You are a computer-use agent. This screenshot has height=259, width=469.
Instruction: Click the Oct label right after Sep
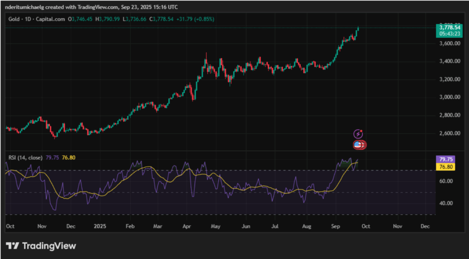(366, 227)
